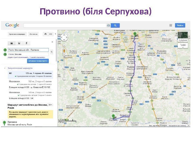Select walking travel mode
Viewport: 193px width, 144px height.
pos(27,43)
